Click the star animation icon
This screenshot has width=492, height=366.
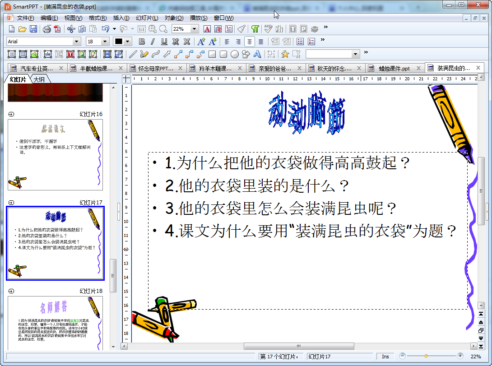[285, 54]
